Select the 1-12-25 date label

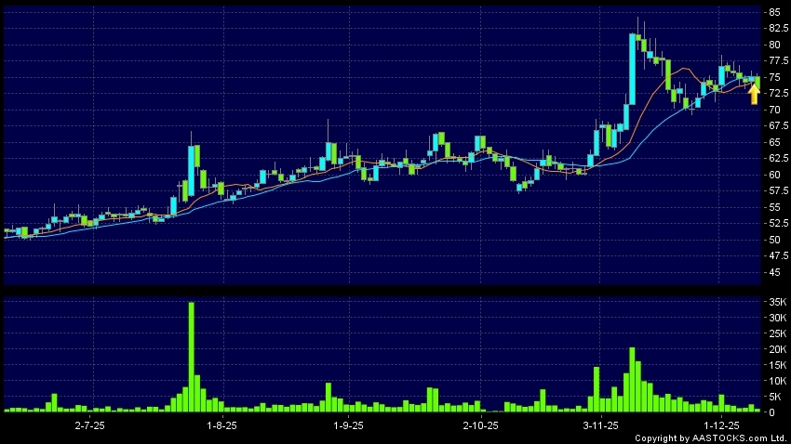pos(735,424)
